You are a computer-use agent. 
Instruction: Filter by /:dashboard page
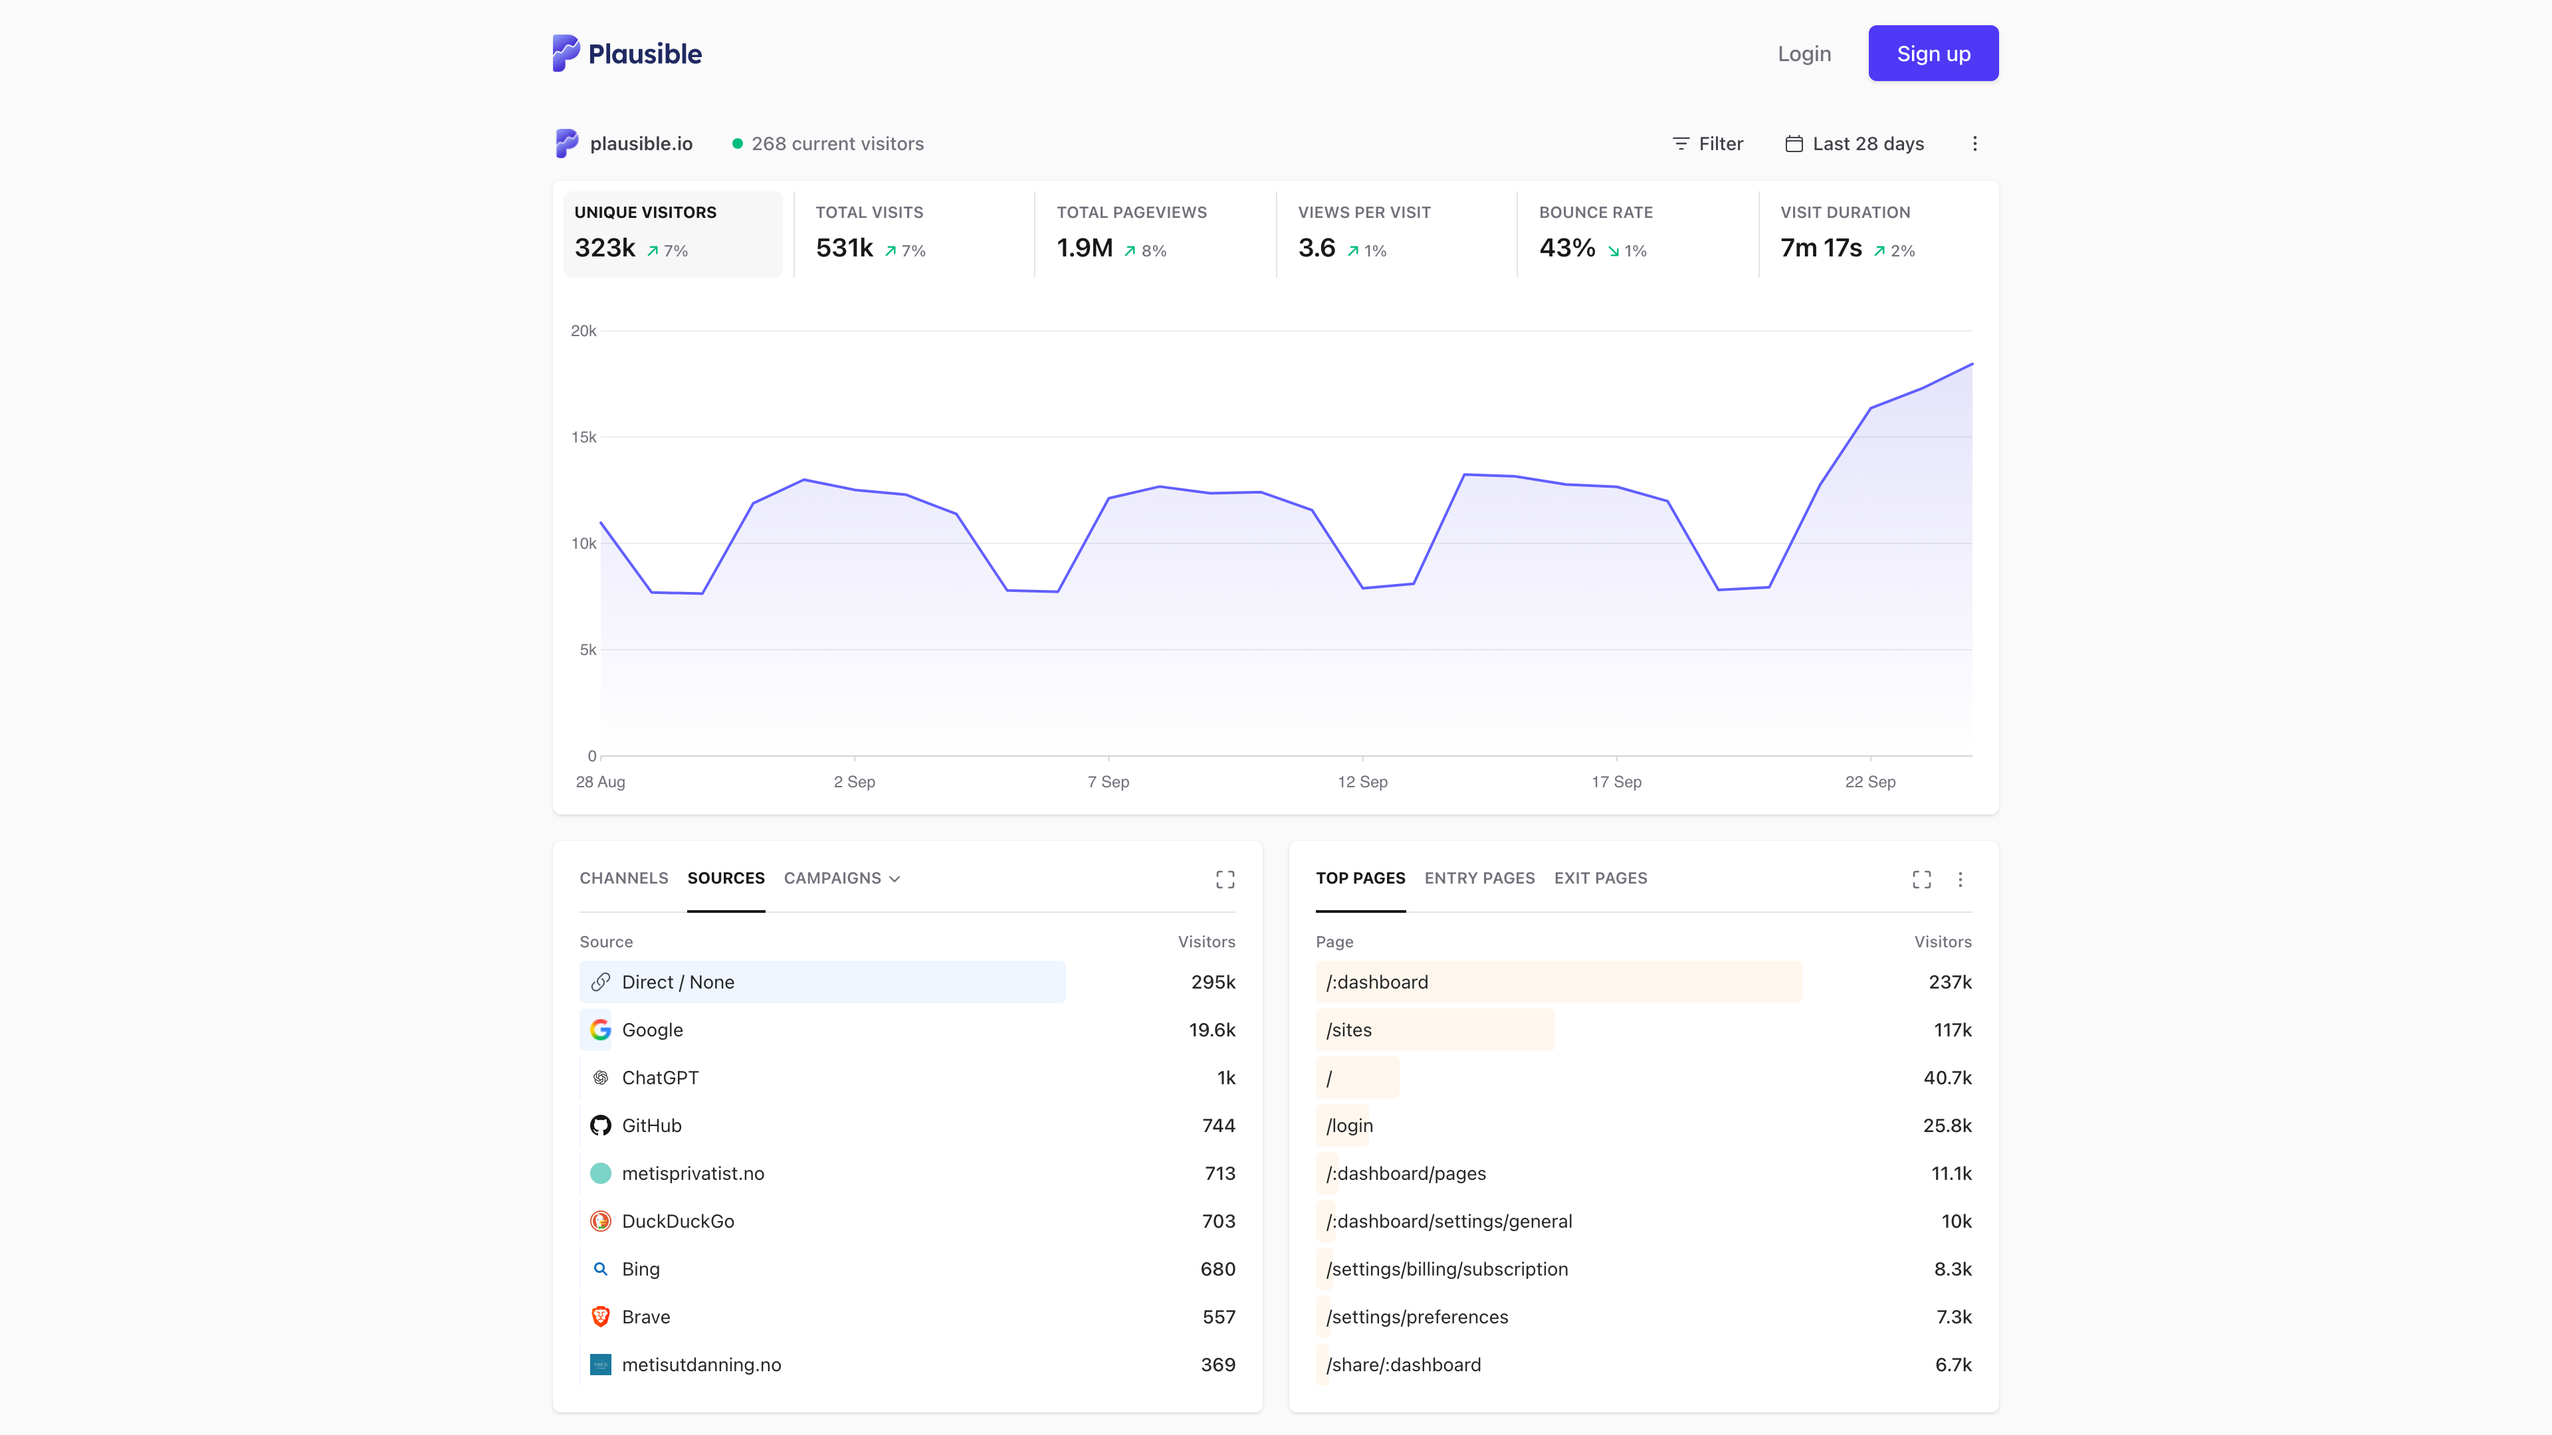pyautogui.click(x=1377, y=981)
